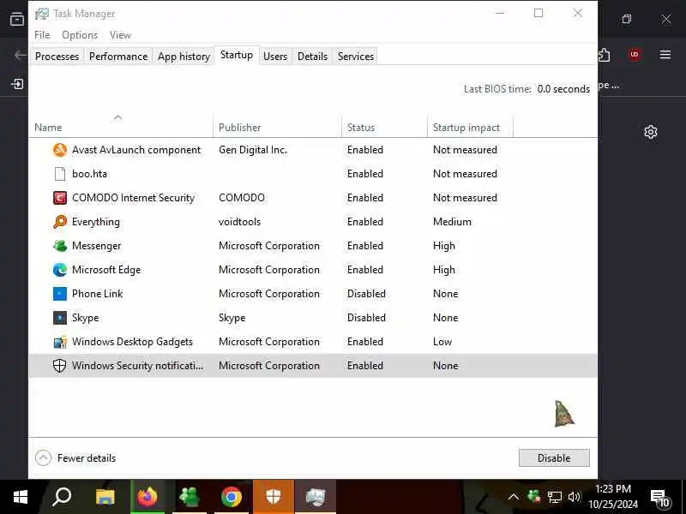686x514 pixels.
Task: Click the Avast AvLaunch component icon
Action: coord(60,150)
